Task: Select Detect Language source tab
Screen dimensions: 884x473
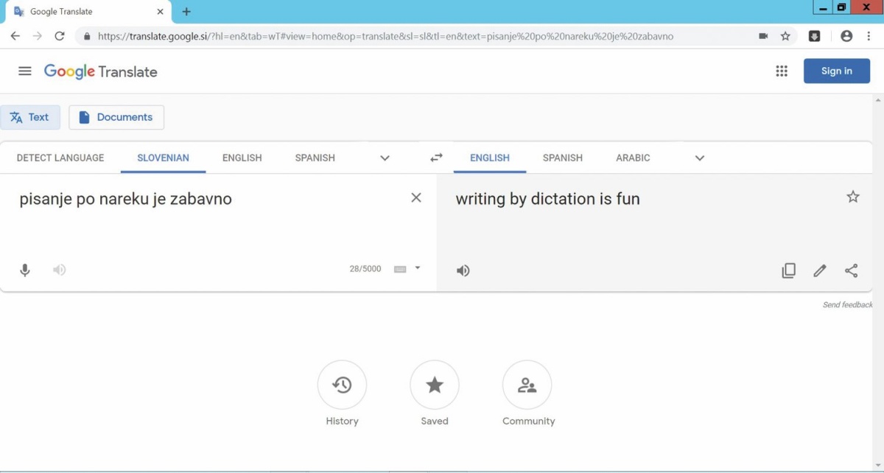Action: (x=60, y=158)
